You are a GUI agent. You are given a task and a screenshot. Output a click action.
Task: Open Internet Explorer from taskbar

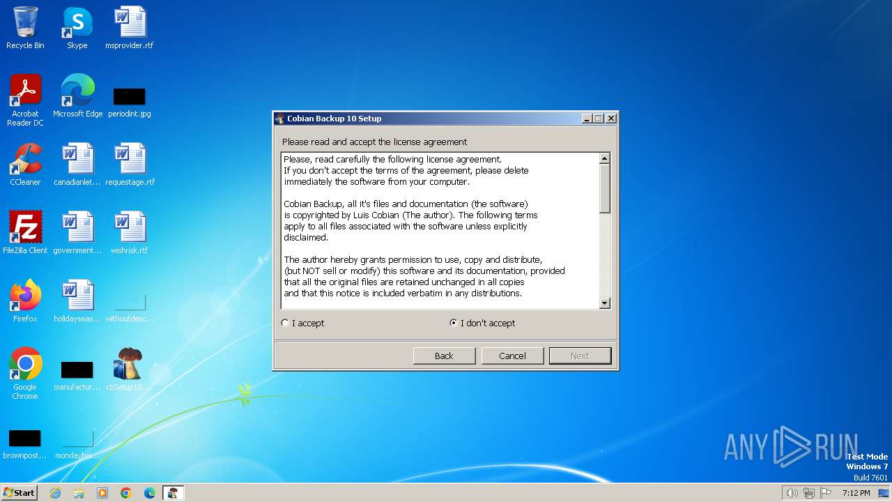pyautogui.click(x=55, y=493)
